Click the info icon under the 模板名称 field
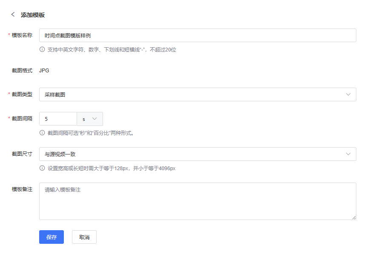The image size is (367, 257). click(x=42, y=49)
